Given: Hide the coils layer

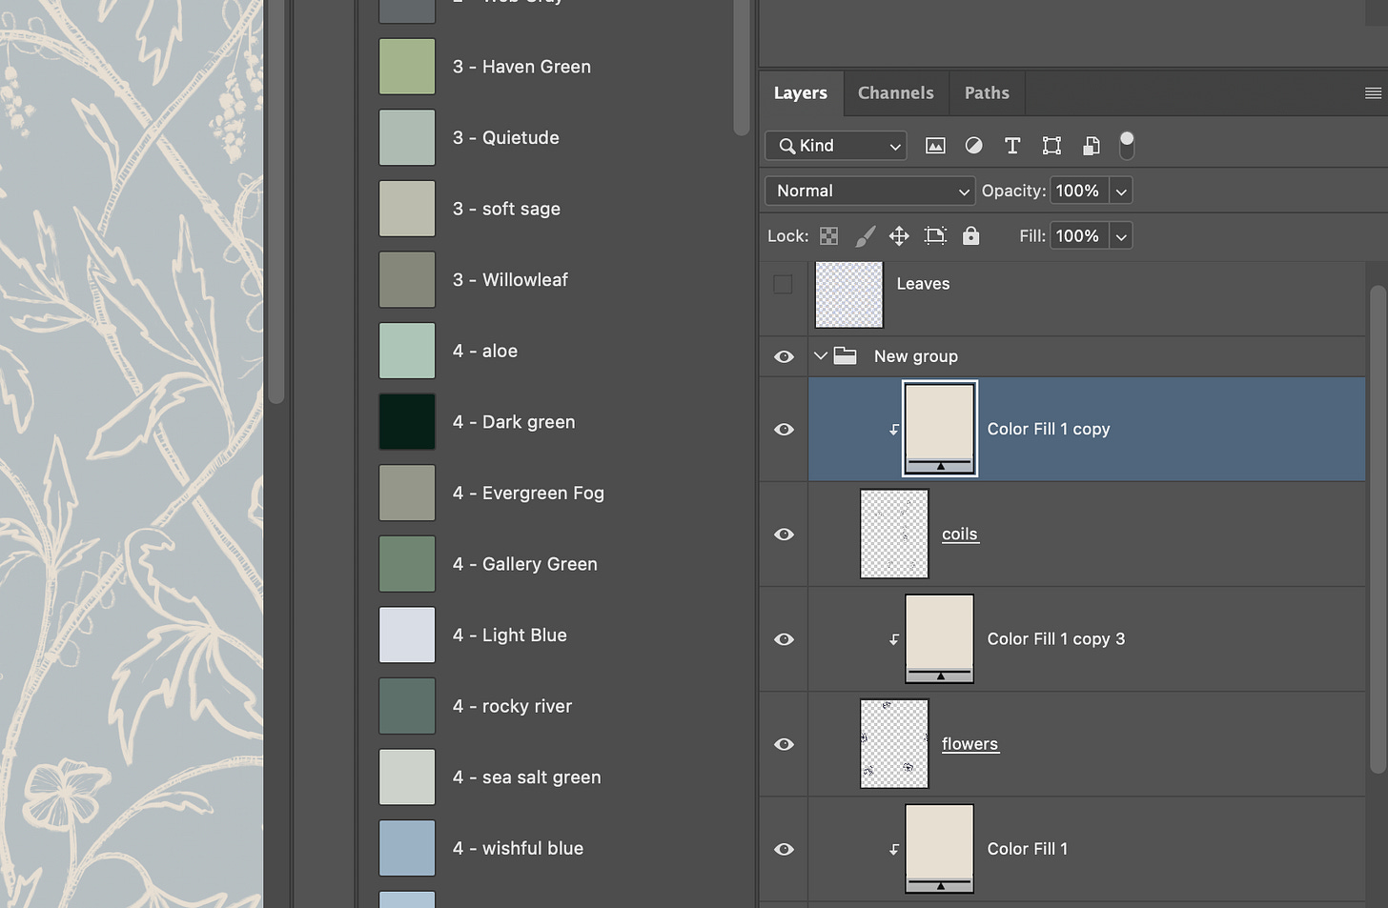Looking at the screenshot, I should click(x=784, y=535).
